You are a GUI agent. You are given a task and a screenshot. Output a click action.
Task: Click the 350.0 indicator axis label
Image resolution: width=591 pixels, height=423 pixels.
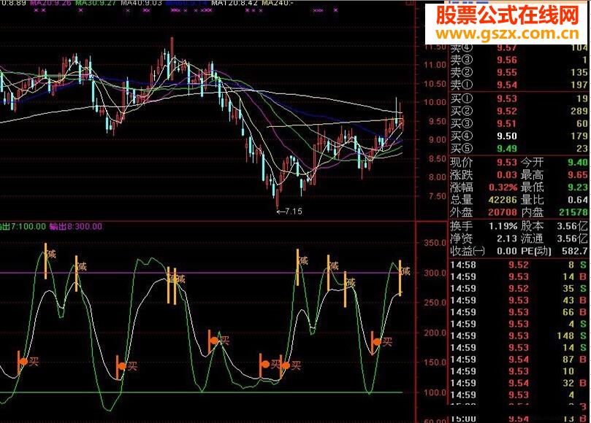click(x=435, y=243)
